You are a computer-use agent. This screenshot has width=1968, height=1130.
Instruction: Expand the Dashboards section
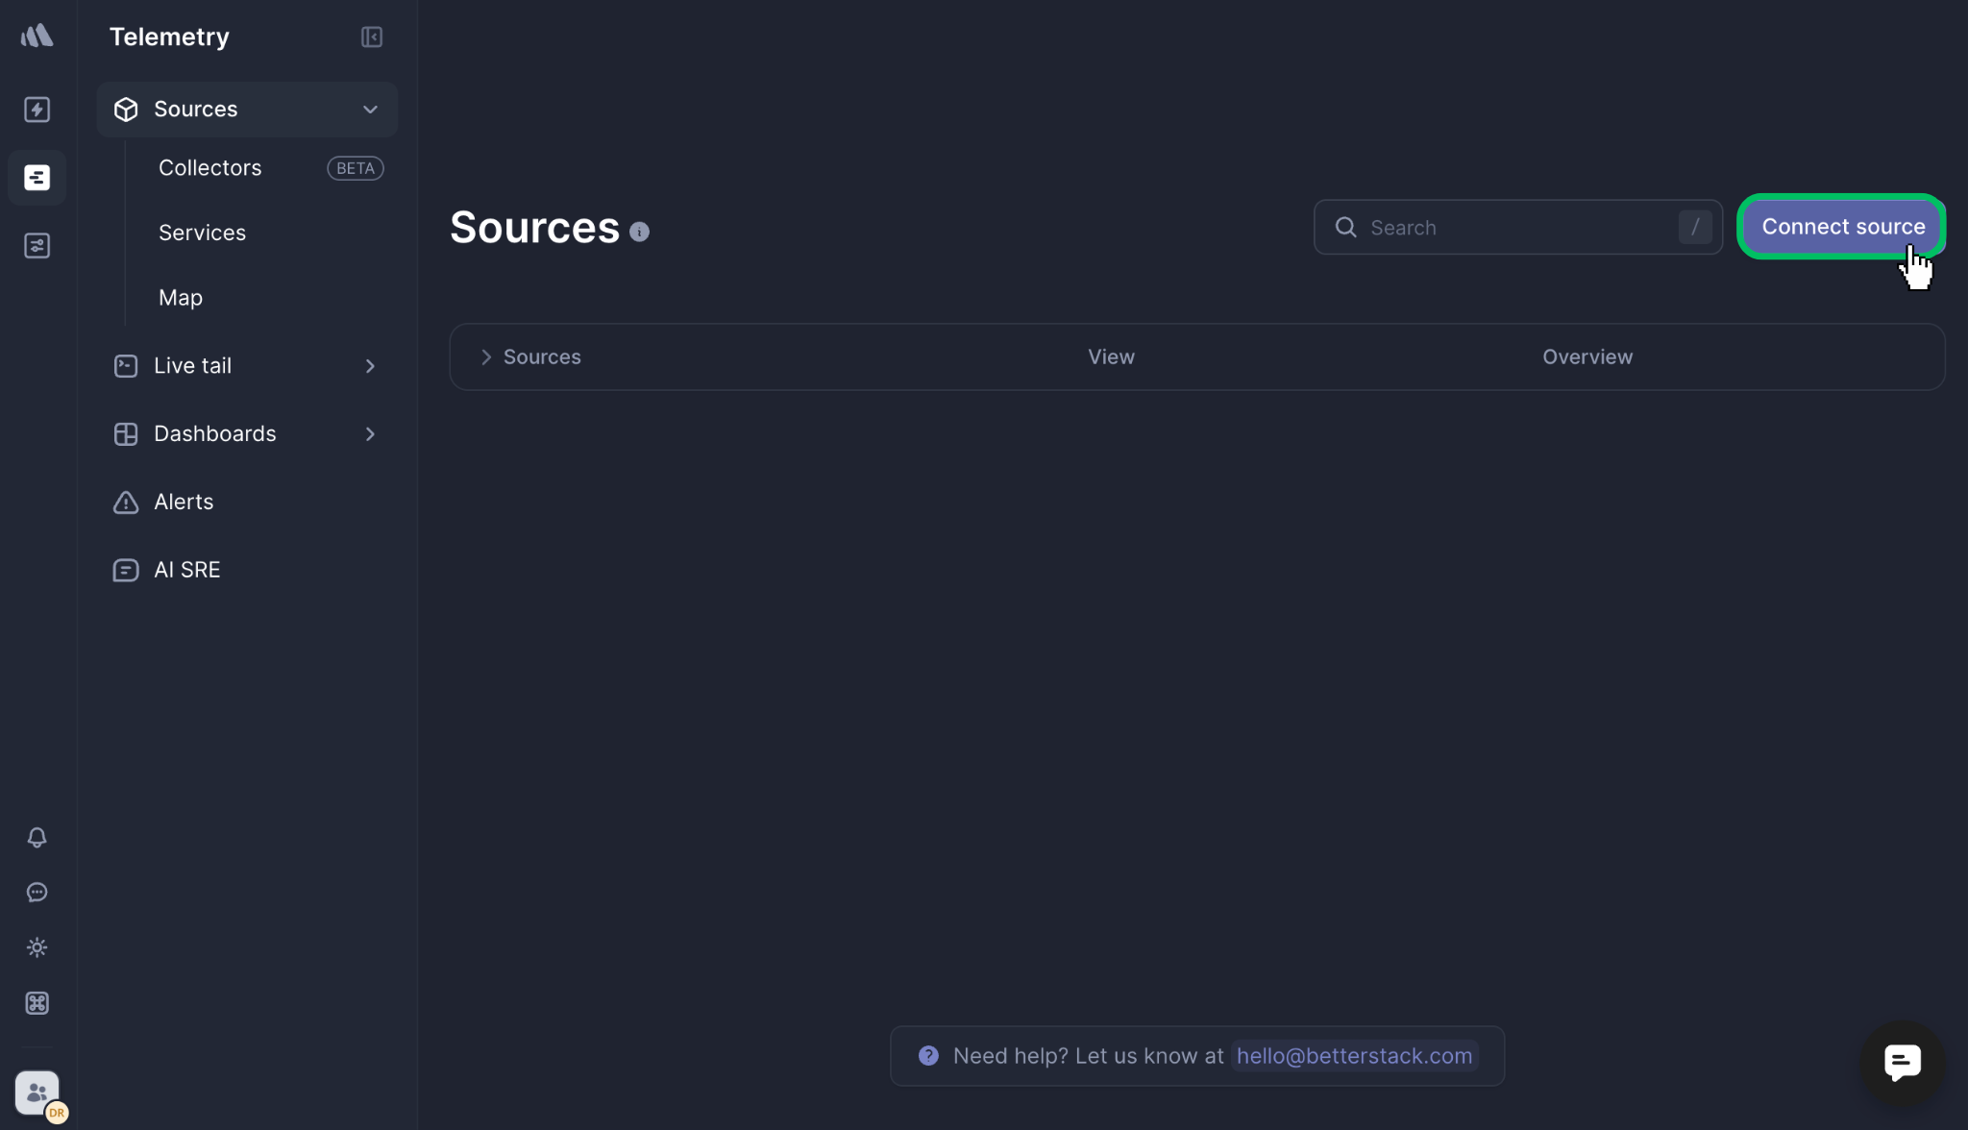point(370,433)
